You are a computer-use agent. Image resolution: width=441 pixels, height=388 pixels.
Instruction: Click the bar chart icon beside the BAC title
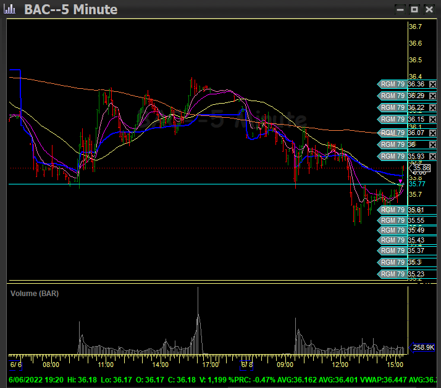click(10, 9)
